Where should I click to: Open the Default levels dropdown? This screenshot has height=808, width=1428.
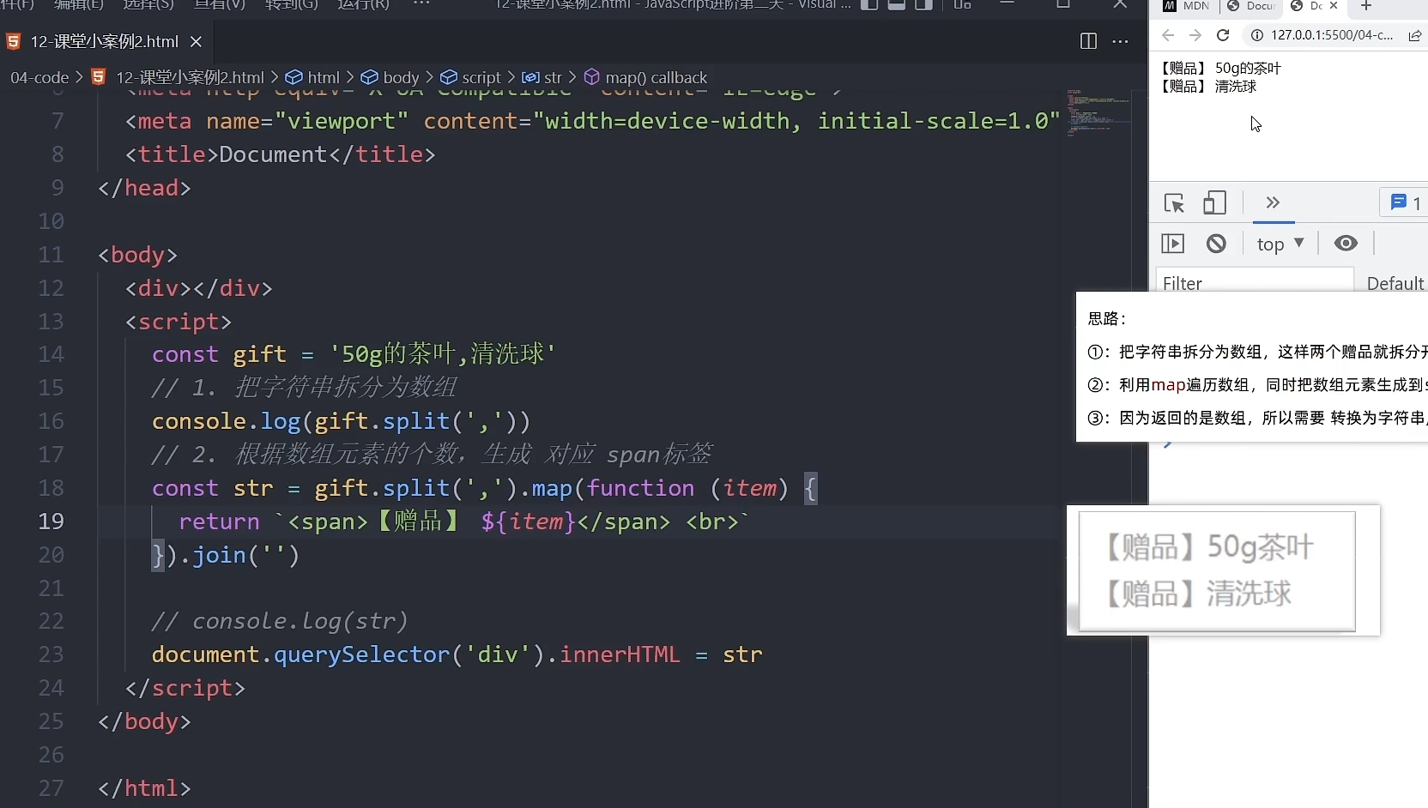click(x=1395, y=283)
